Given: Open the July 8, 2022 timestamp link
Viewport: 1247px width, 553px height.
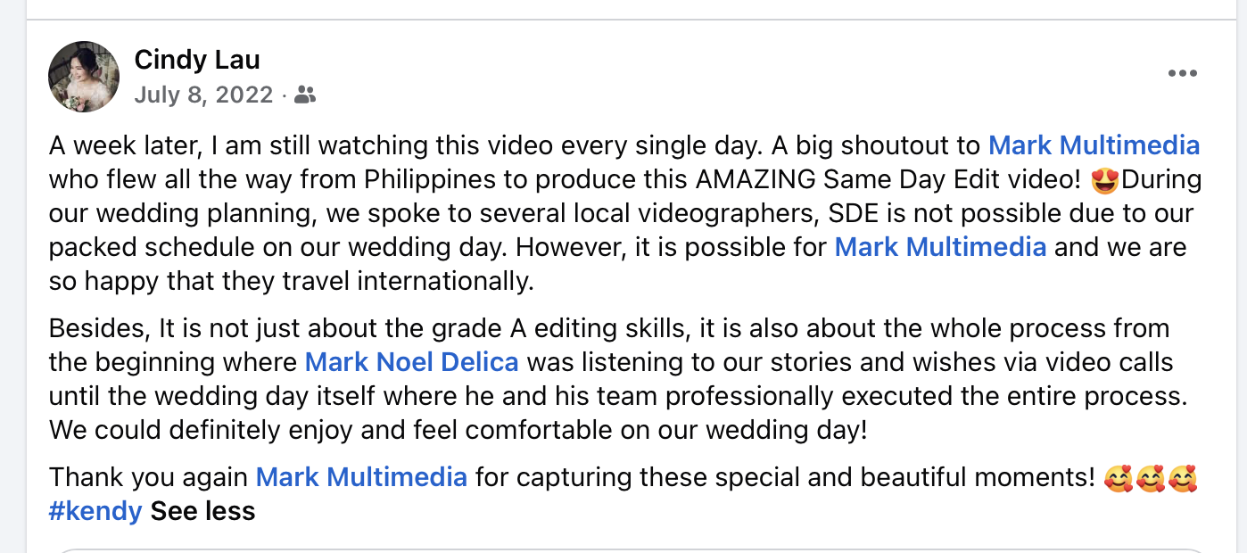Looking at the screenshot, I should 203,95.
